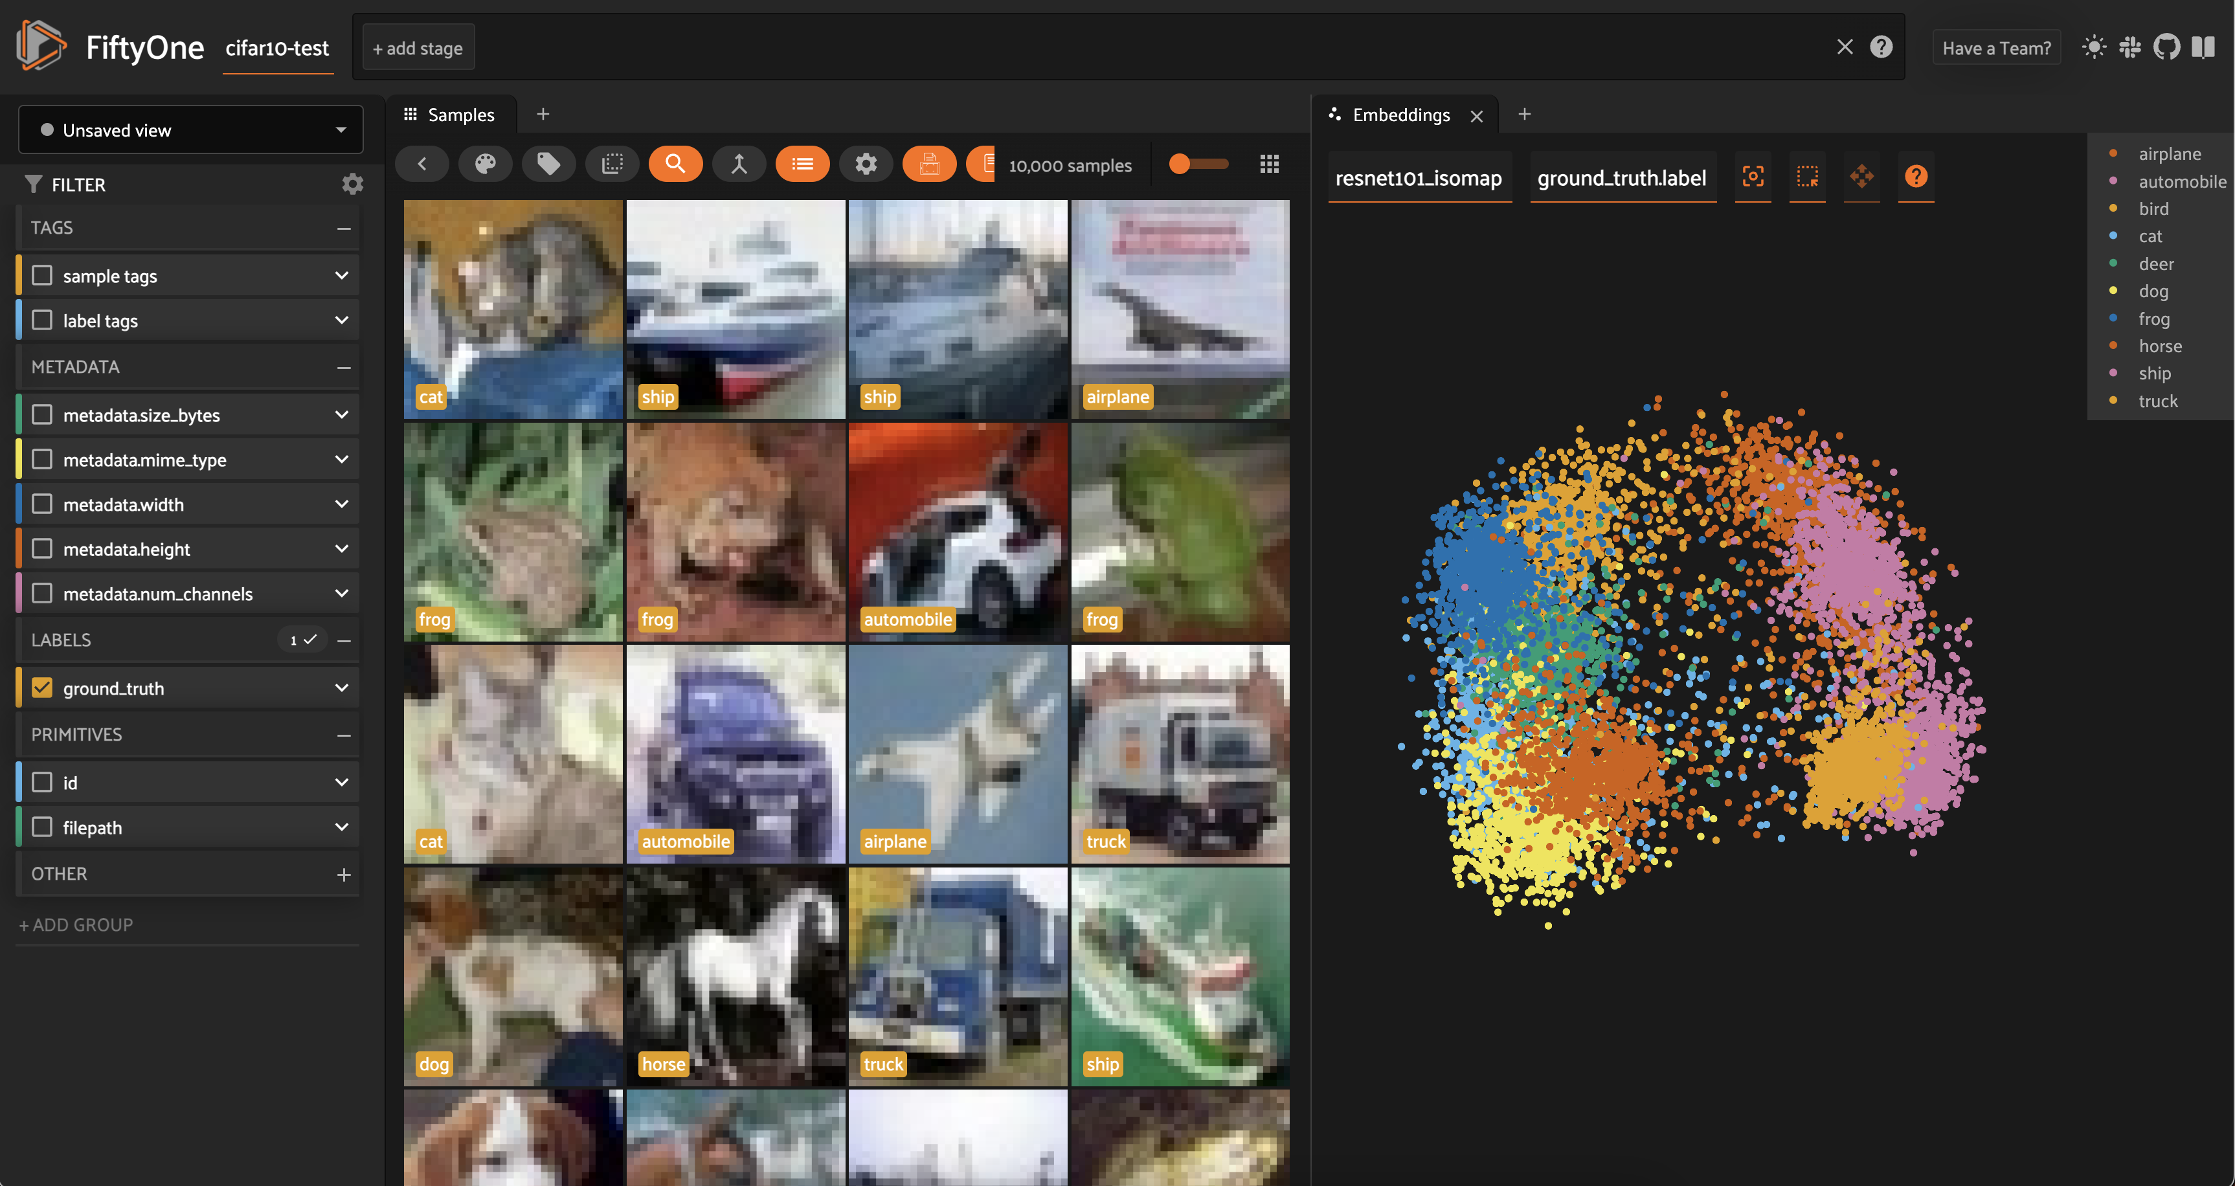Viewport: 2235px width, 1186px height.
Task: Open the display options gear icon
Action: [866, 164]
